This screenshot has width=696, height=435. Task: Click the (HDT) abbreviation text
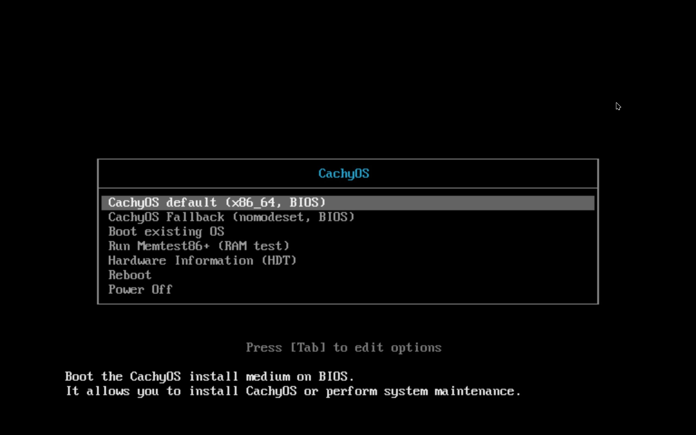tap(279, 261)
